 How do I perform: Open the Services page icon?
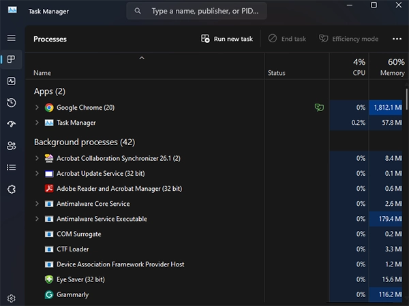[11, 189]
